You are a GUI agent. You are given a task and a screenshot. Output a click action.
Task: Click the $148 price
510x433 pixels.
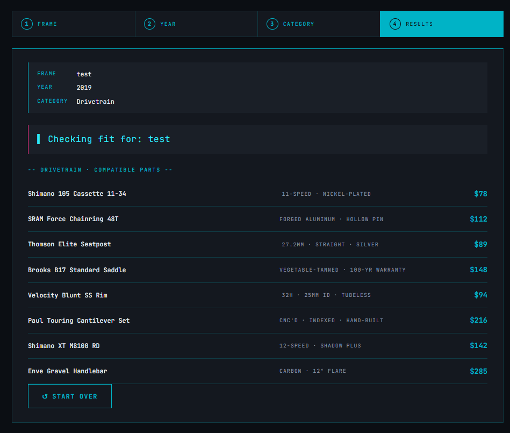478,269
